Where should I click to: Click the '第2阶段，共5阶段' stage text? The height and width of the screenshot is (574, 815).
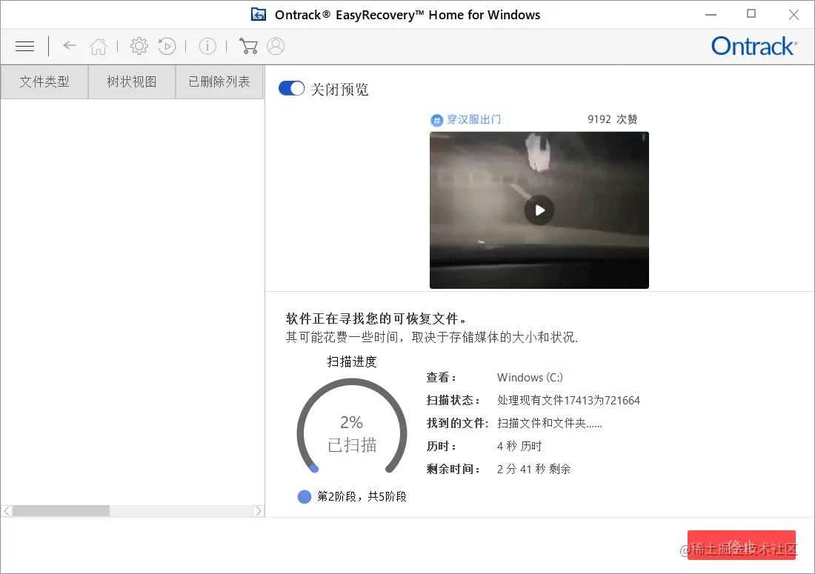click(x=362, y=496)
